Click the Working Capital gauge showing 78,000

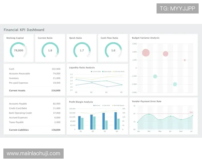pos(19,50)
